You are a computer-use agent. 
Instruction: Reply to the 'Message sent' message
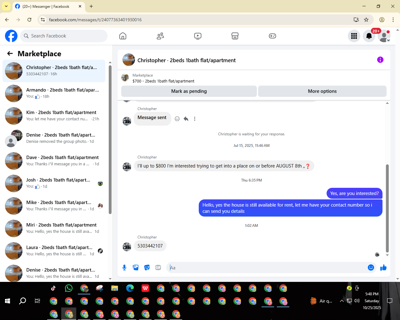pyautogui.click(x=186, y=119)
